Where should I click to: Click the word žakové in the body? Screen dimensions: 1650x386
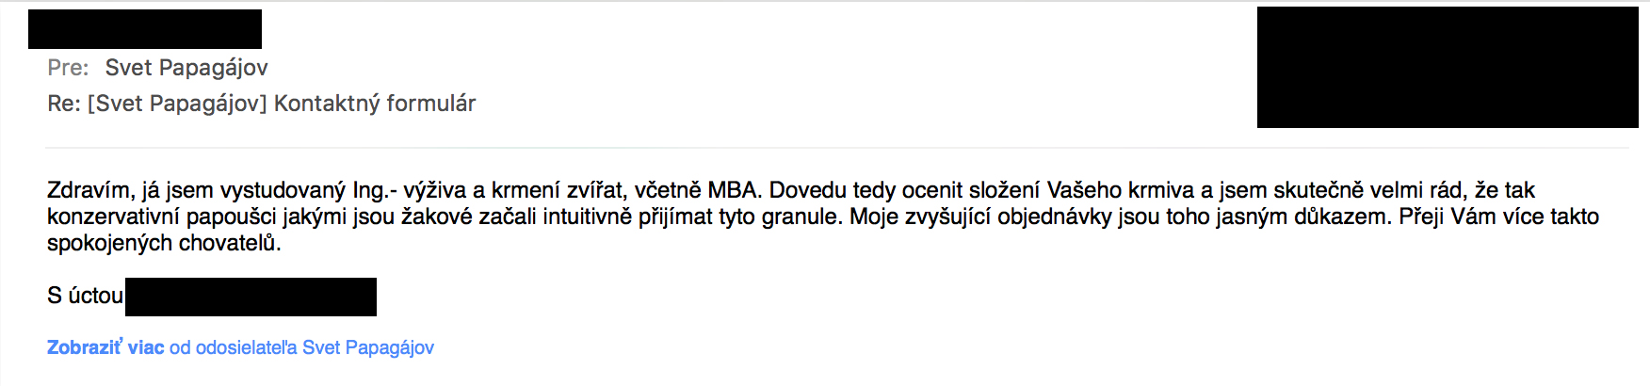pyautogui.click(x=437, y=217)
